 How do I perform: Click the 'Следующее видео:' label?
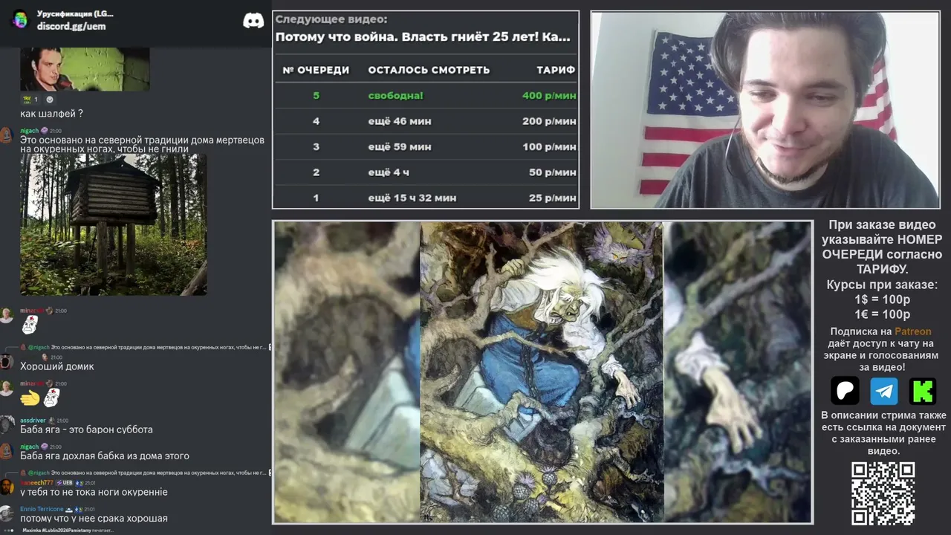point(331,19)
